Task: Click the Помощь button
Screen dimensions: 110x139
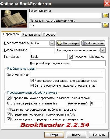Action: [x=99, y=135]
